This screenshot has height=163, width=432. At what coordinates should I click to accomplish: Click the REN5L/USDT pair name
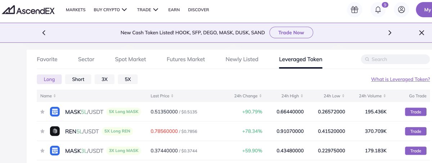[82, 131]
